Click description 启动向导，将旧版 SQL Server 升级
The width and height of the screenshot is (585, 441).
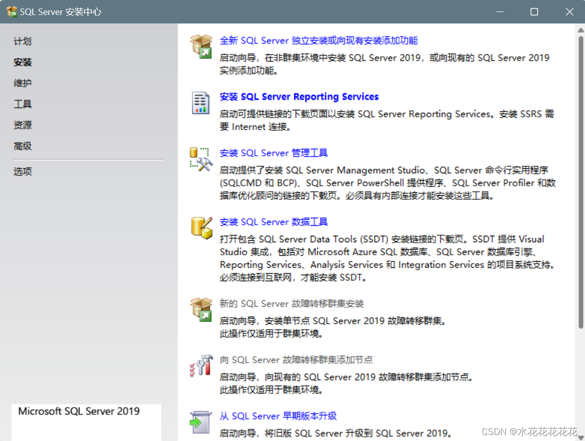point(336,433)
